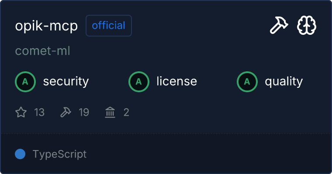Image resolution: width=332 pixels, height=174 pixels.
Task: Click the TypeScript language label
Action: click(59, 154)
